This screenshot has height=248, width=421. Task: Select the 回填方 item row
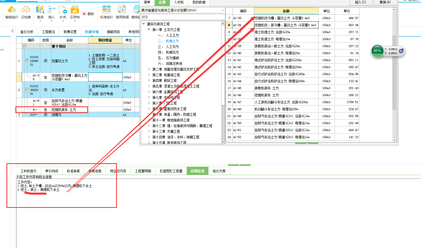(78, 115)
